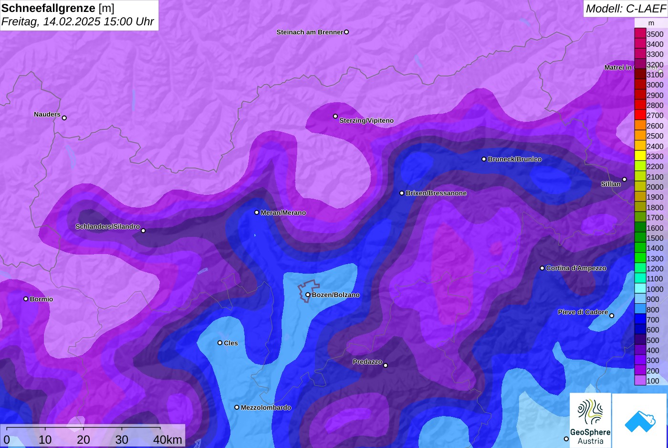Click the Steinach am Brenner marker dot

(x=346, y=32)
